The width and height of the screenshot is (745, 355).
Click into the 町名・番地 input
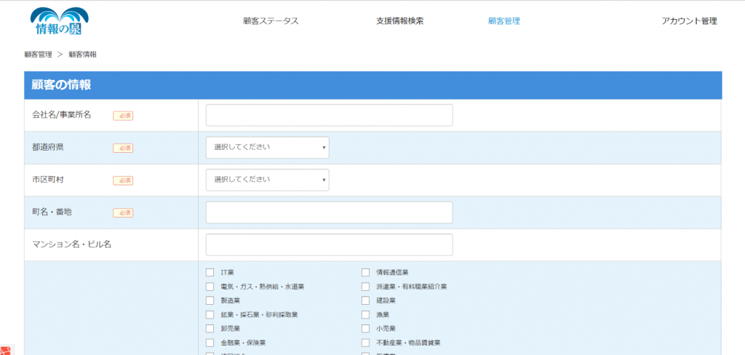click(x=329, y=212)
